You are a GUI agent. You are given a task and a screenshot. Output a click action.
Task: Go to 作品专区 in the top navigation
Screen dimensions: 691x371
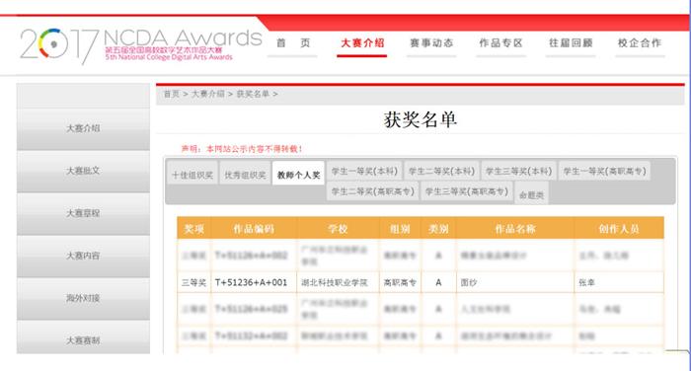tap(500, 43)
